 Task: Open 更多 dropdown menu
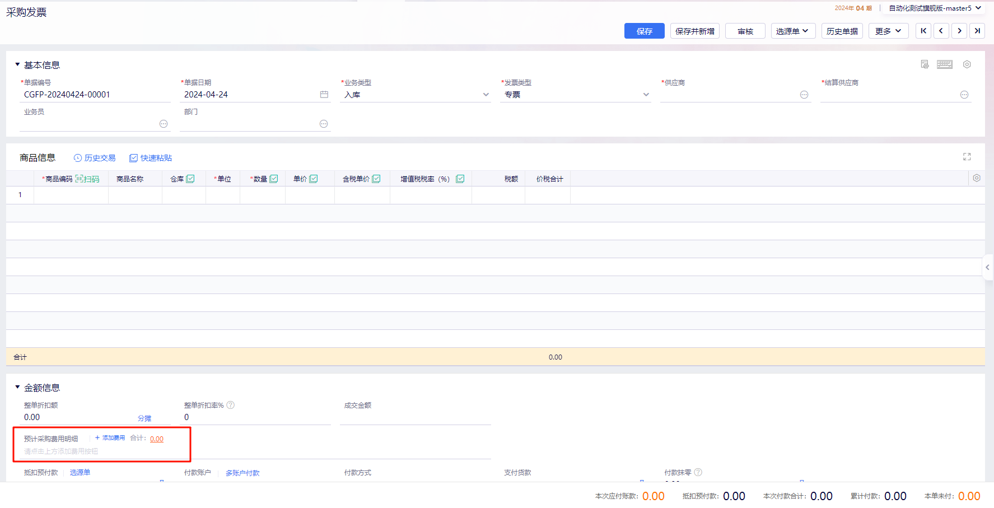click(888, 31)
